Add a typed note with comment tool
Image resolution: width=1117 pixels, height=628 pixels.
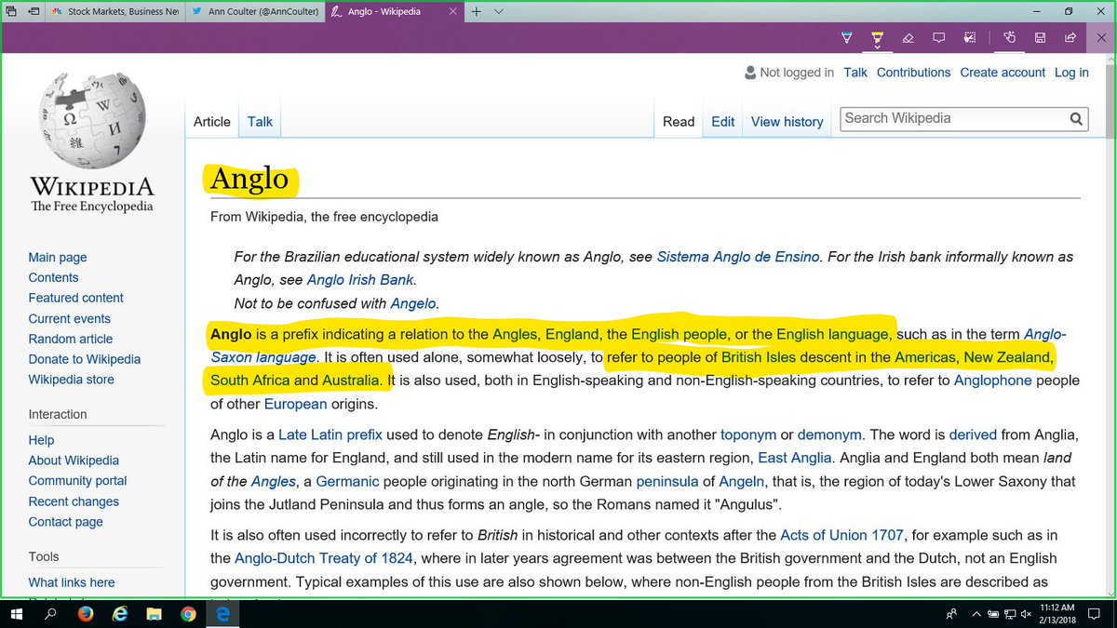click(x=939, y=37)
